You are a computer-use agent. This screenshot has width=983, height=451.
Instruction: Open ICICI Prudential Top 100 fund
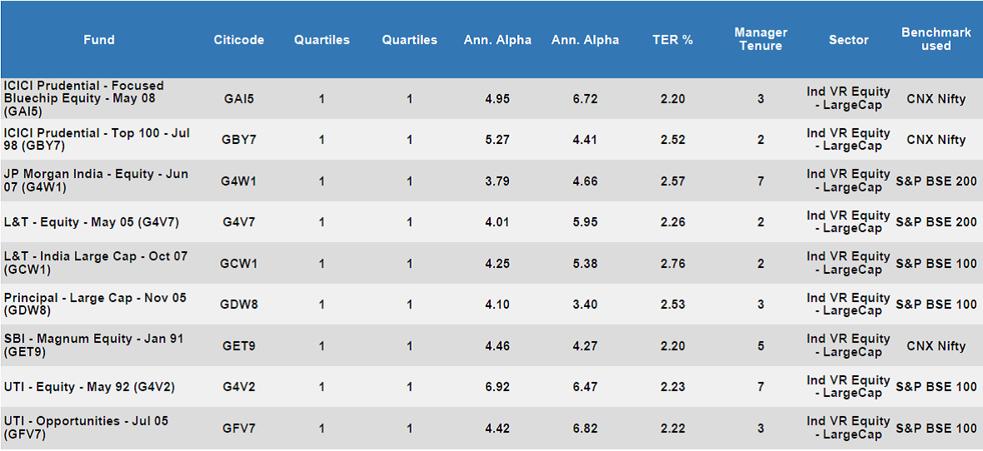click(x=97, y=140)
